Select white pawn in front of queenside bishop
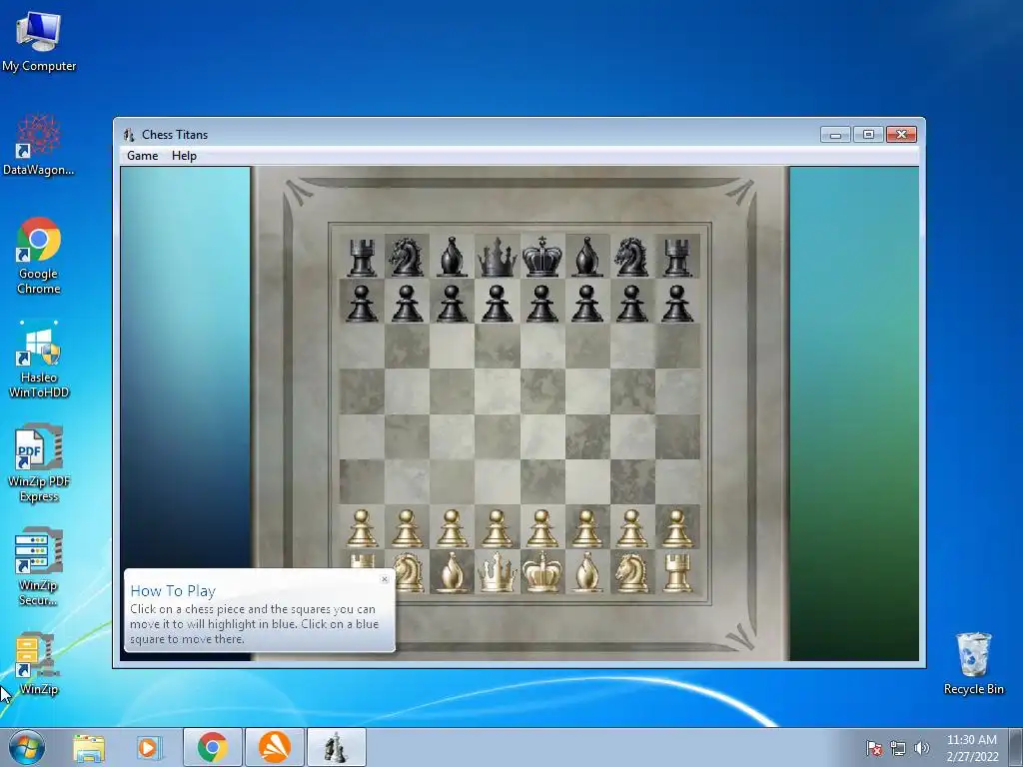 [x=453, y=528]
